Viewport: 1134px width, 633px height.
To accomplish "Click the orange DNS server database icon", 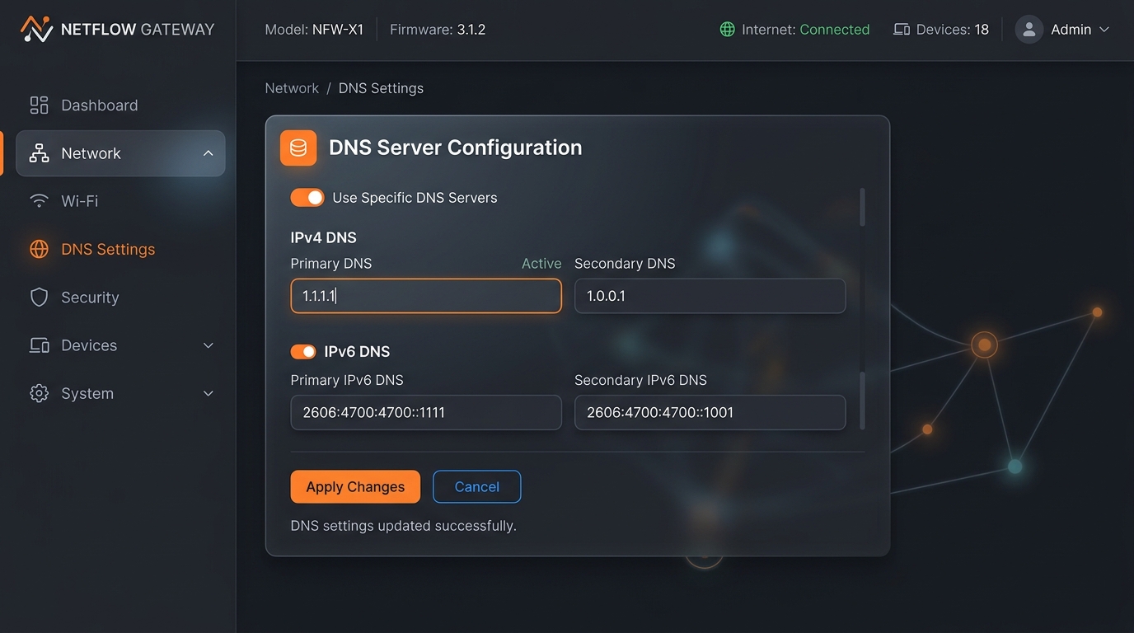I will coord(298,148).
